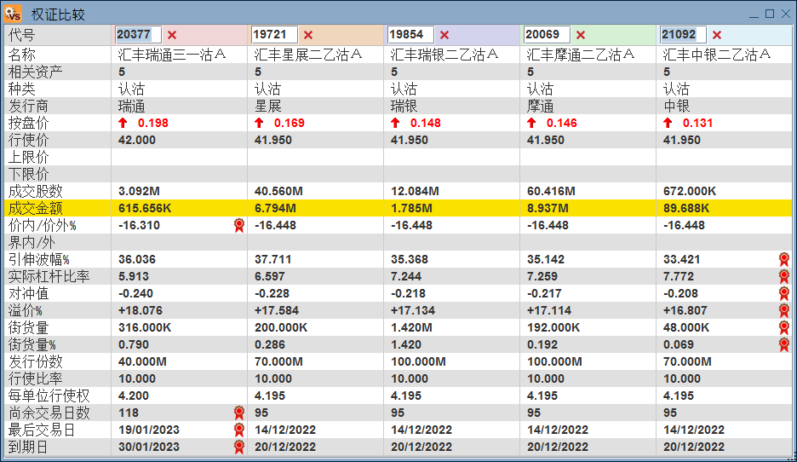797x462 pixels.
Task: Click the red up arrow next to 0.198
Action: tap(123, 123)
